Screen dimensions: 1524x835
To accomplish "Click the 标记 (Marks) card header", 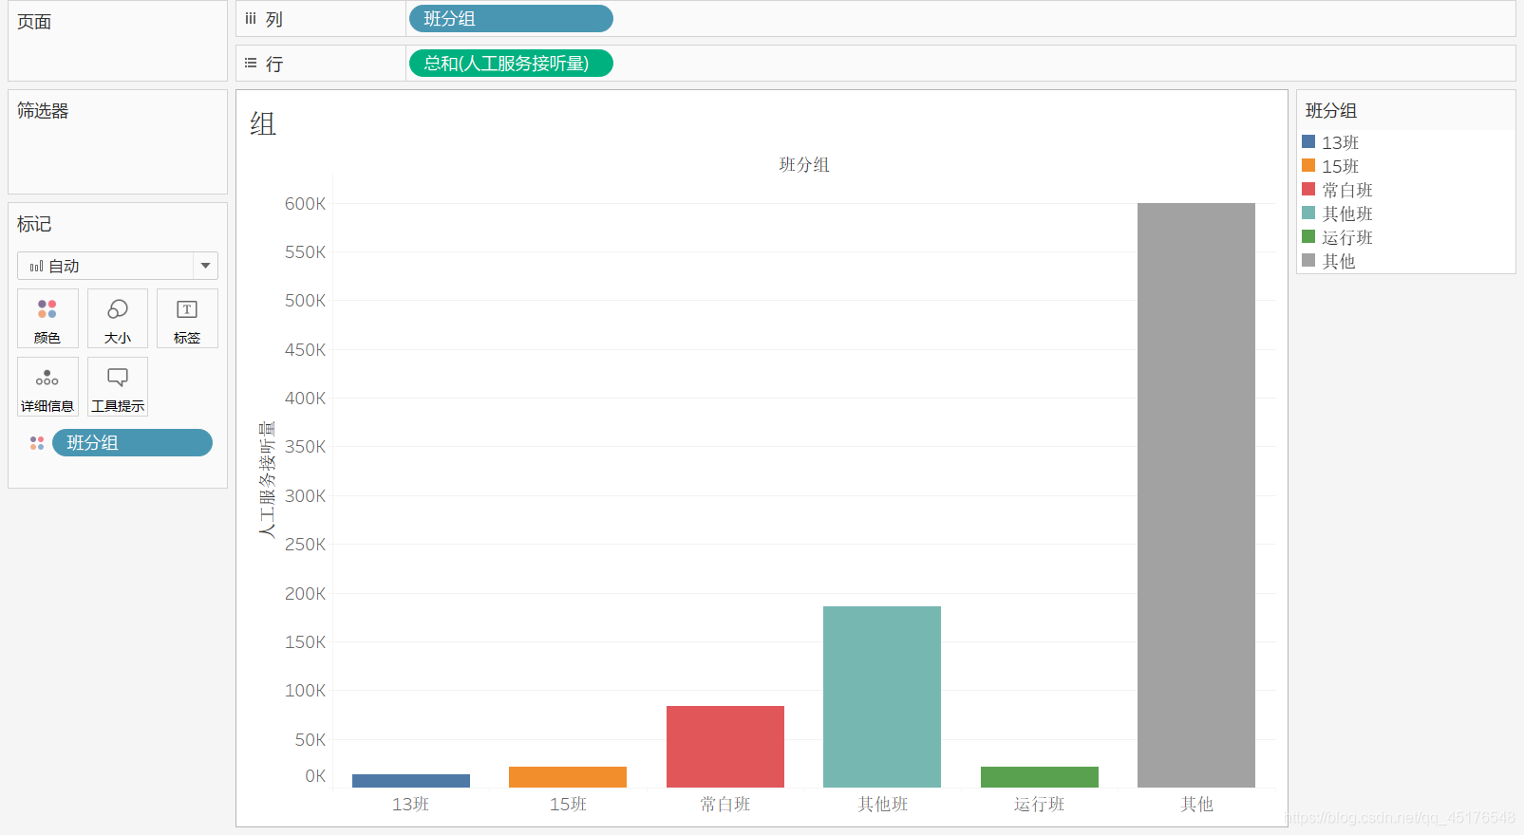I will coord(34,224).
